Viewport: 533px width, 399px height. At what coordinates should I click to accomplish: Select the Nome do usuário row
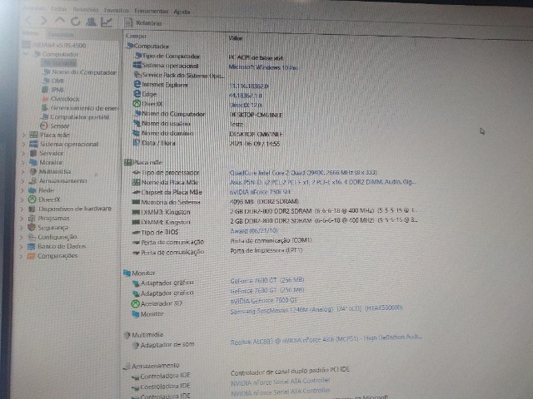click(x=189, y=124)
